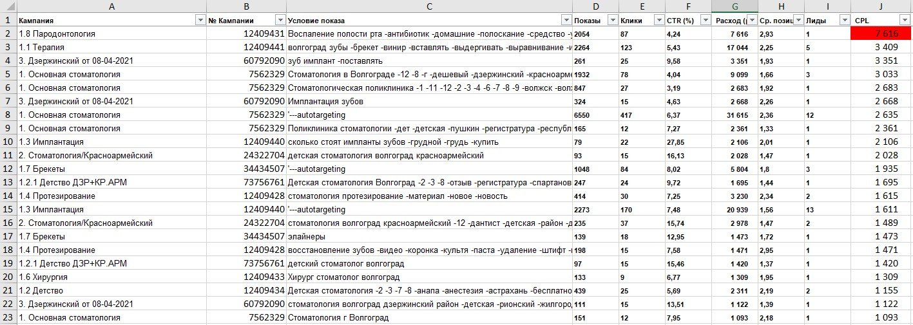Select the cell with 1.8 Пародонтология
Image resolution: width=913 pixels, height=325 pixels.
111,34
